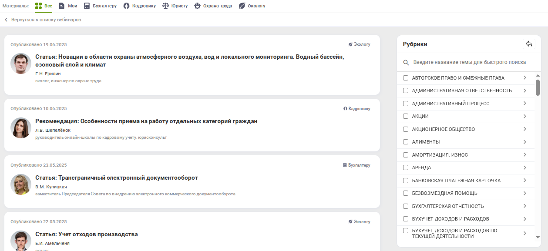Image resolution: width=548 pixels, height=251 pixels.
Task: Check the БУХГАЛТЕРСКАЯ ОТЧЕТНОСТЬ checkbox
Action: 406,206
